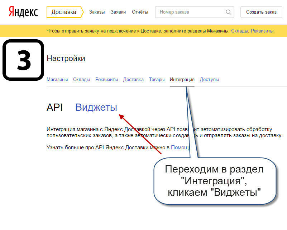The height and width of the screenshot is (230, 287).
Task: Select the API section heading
Action: coord(54,107)
